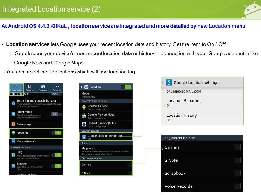Click the Google Location Reporting icon
The width and height of the screenshot is (261, 195).
click(84, 137)
